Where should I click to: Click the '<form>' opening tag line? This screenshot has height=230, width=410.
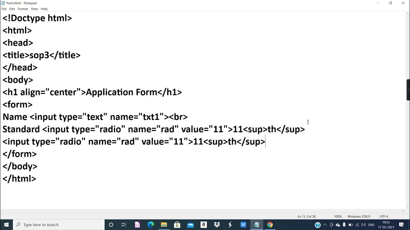(18, 105)
